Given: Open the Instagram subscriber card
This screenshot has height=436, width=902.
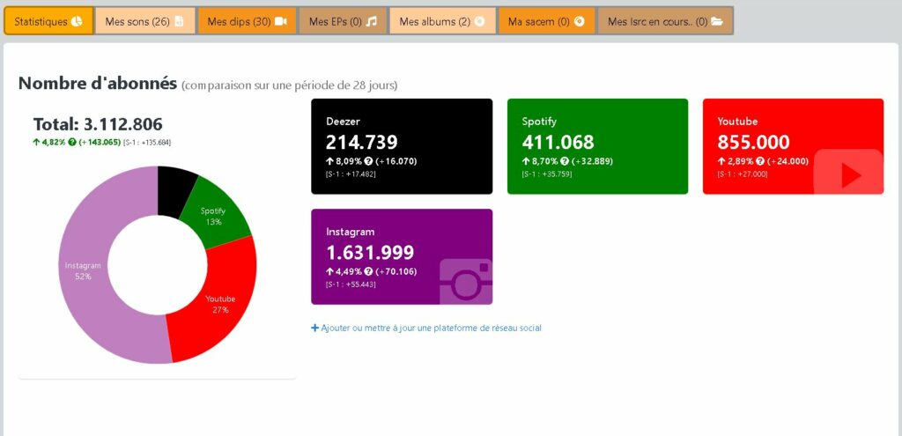Looking at the screenshot, I should coord(402,256).
